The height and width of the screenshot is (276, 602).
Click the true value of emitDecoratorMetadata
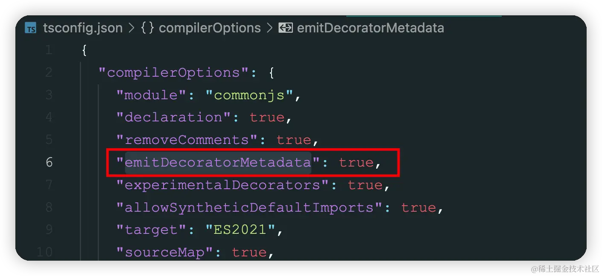pyautogui.click(x=357, y=162)
